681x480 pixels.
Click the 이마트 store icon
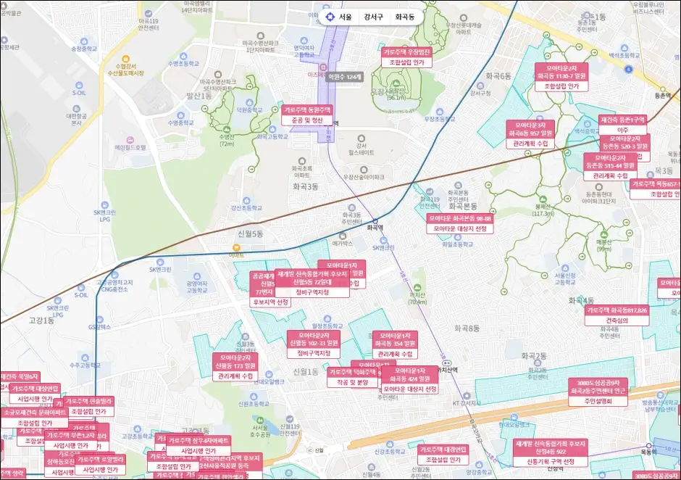click(236, 248)
